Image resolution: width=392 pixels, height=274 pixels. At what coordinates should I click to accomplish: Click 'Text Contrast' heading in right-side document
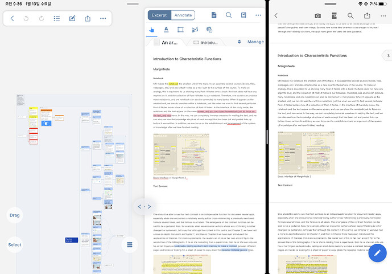[x=284, y=185]
